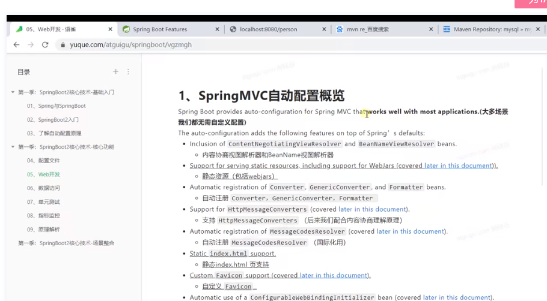The height and width of the screenshot is (301, 547).
Task: Add new entry with plus icon beside 目录
Action: coord(115,72)
